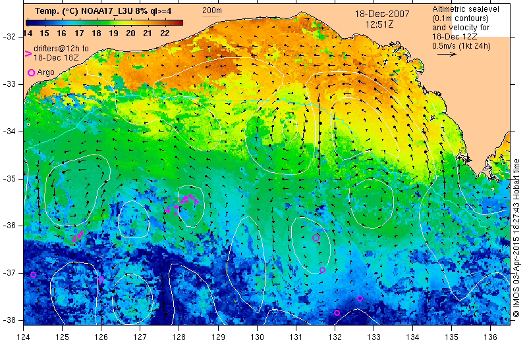The height and width of the screenshot is (342, 527).
Task: Click the '200m' legend label
Action: pyautogui.click(x=212, y=11)
